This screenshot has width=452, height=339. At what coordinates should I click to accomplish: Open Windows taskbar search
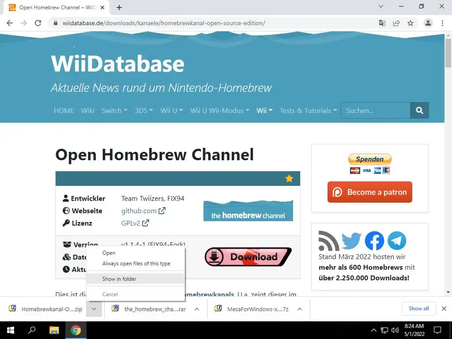(x=32, y=330)
